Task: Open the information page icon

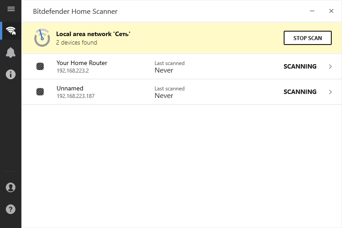Action: [x=11, y=74]
